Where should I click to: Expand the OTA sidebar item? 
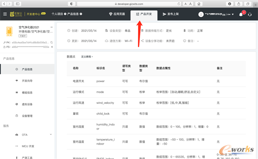pos(51,134)
